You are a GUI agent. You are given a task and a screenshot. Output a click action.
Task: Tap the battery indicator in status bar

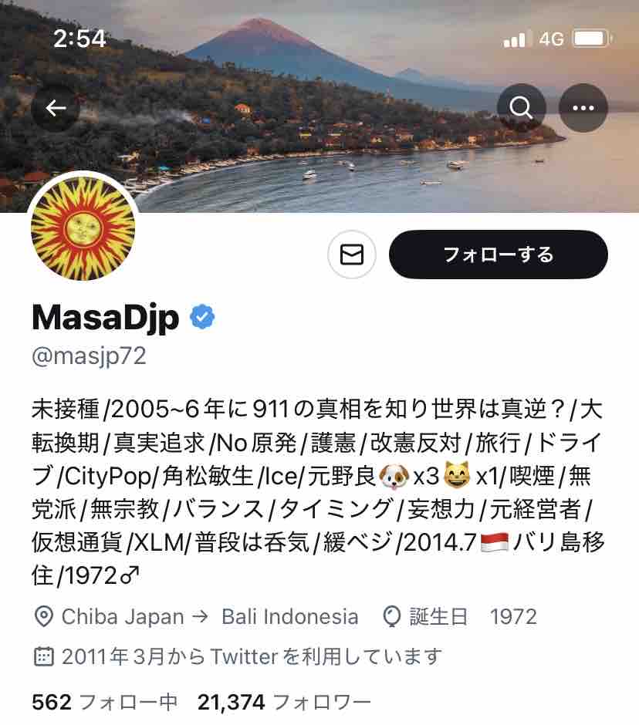(592, 39)
